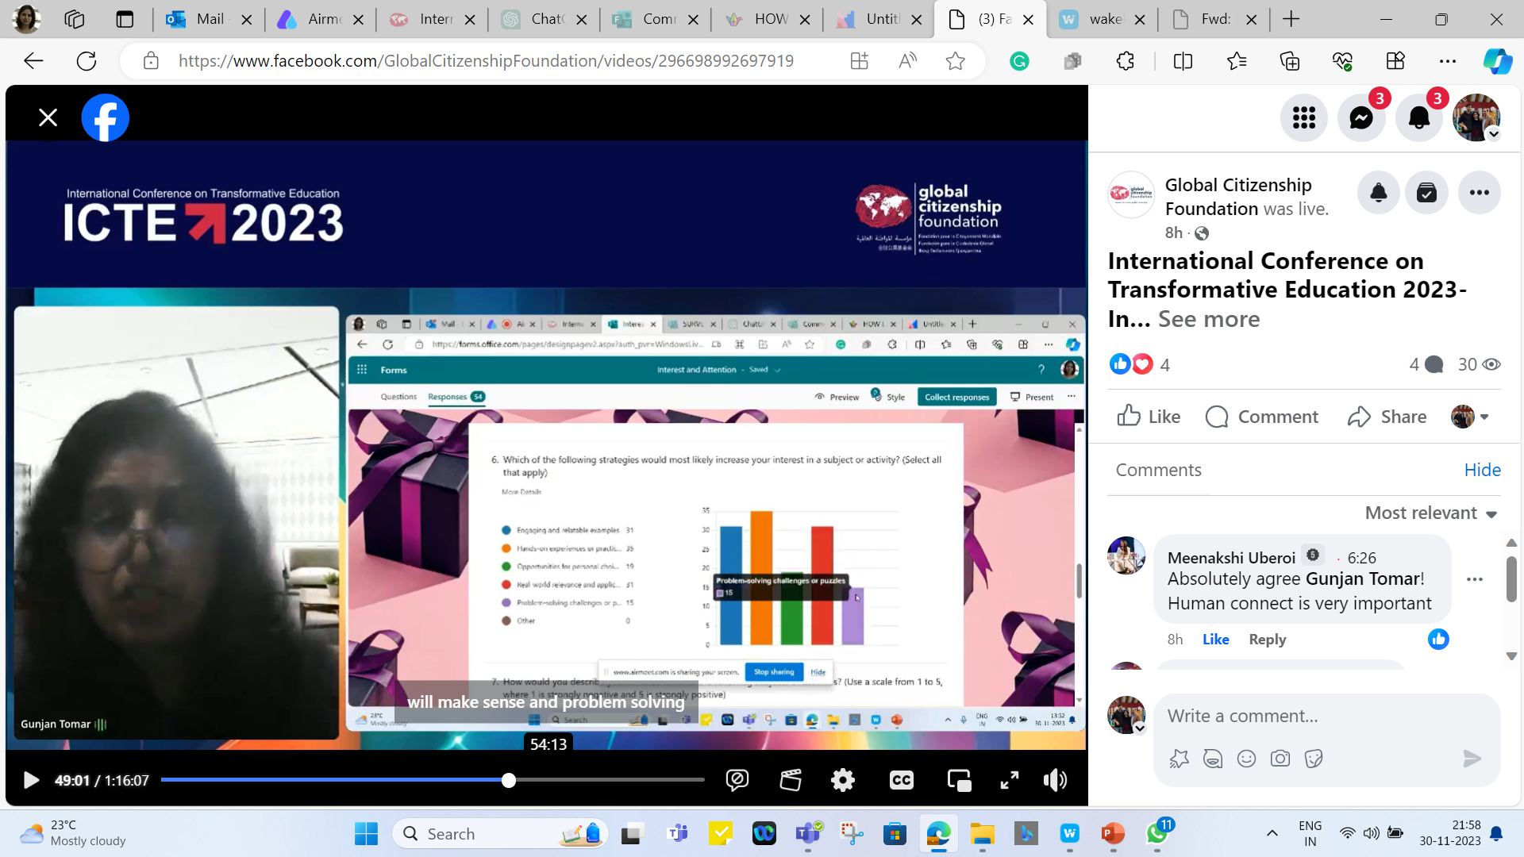Screen dimensions: 1524x857
Task: Open Grammarly extension
Action: 1019,61
